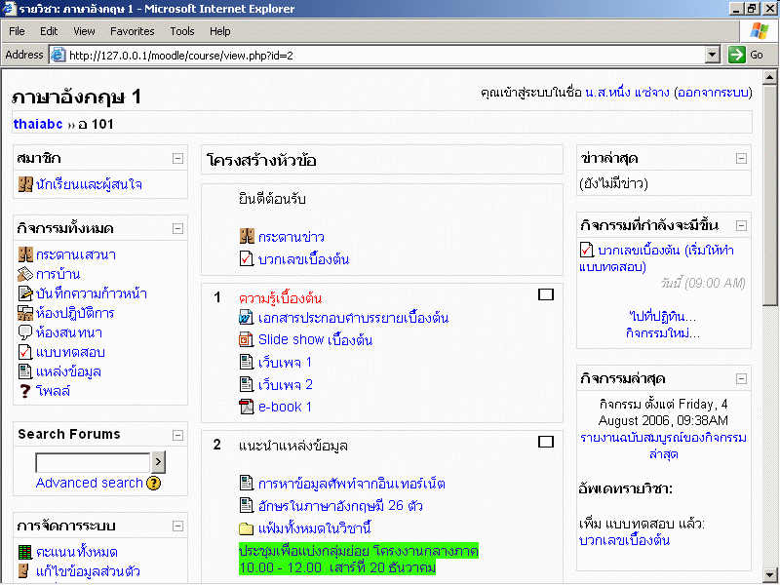Toggle the show-only-topic 1 box
Image resolution: width=780 pixels, height=585 pixels.
pyautogui.click(x=546, y=293)
